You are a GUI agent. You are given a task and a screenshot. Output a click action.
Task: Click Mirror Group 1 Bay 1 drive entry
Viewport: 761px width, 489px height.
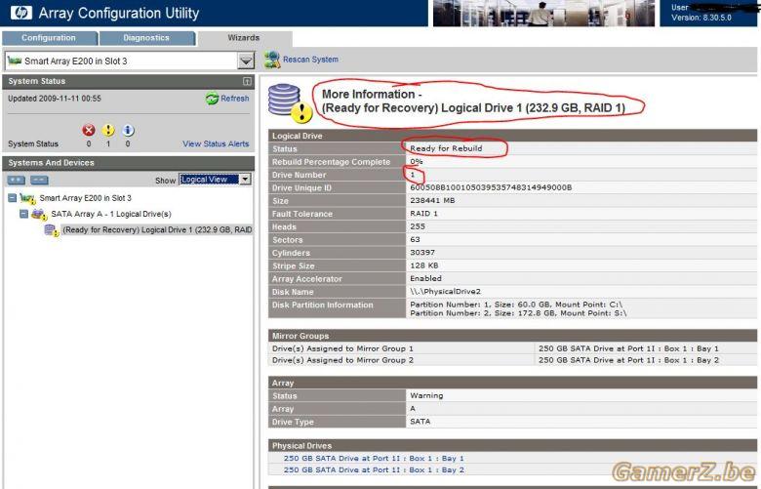tap(628, 348)
